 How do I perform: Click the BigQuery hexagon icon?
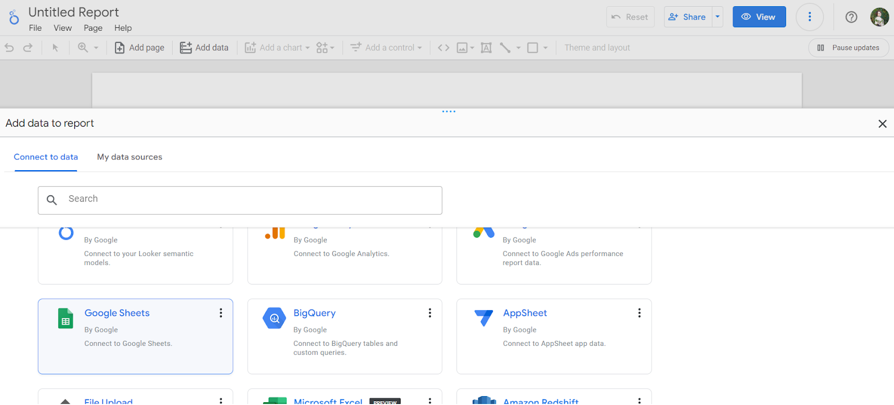click(274, 319)
